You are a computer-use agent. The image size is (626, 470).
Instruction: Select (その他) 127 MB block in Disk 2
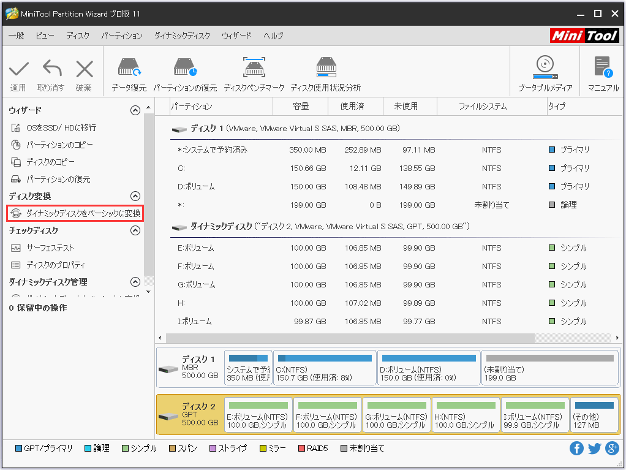[594, 415]
